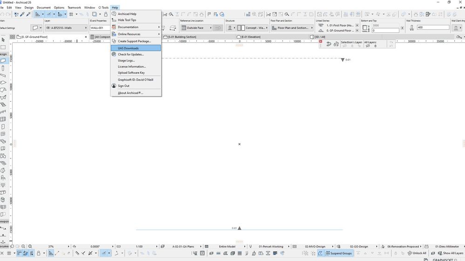Click the Archicad Help question mark icon
This screenshot has height=261, width=465.
[114, 13]
